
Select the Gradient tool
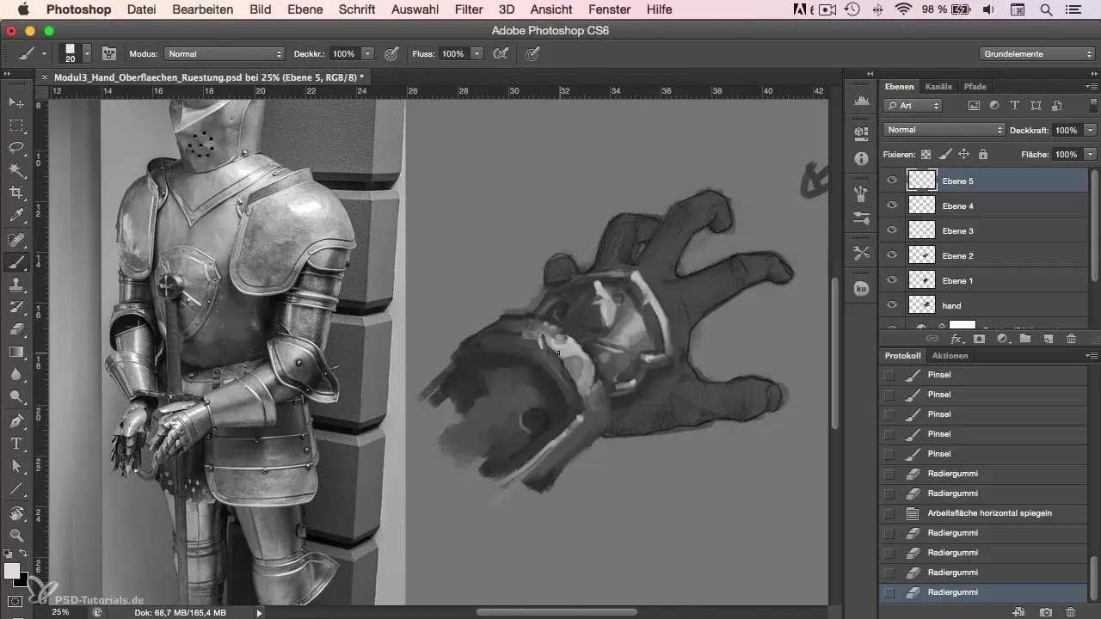click(16, 352)
